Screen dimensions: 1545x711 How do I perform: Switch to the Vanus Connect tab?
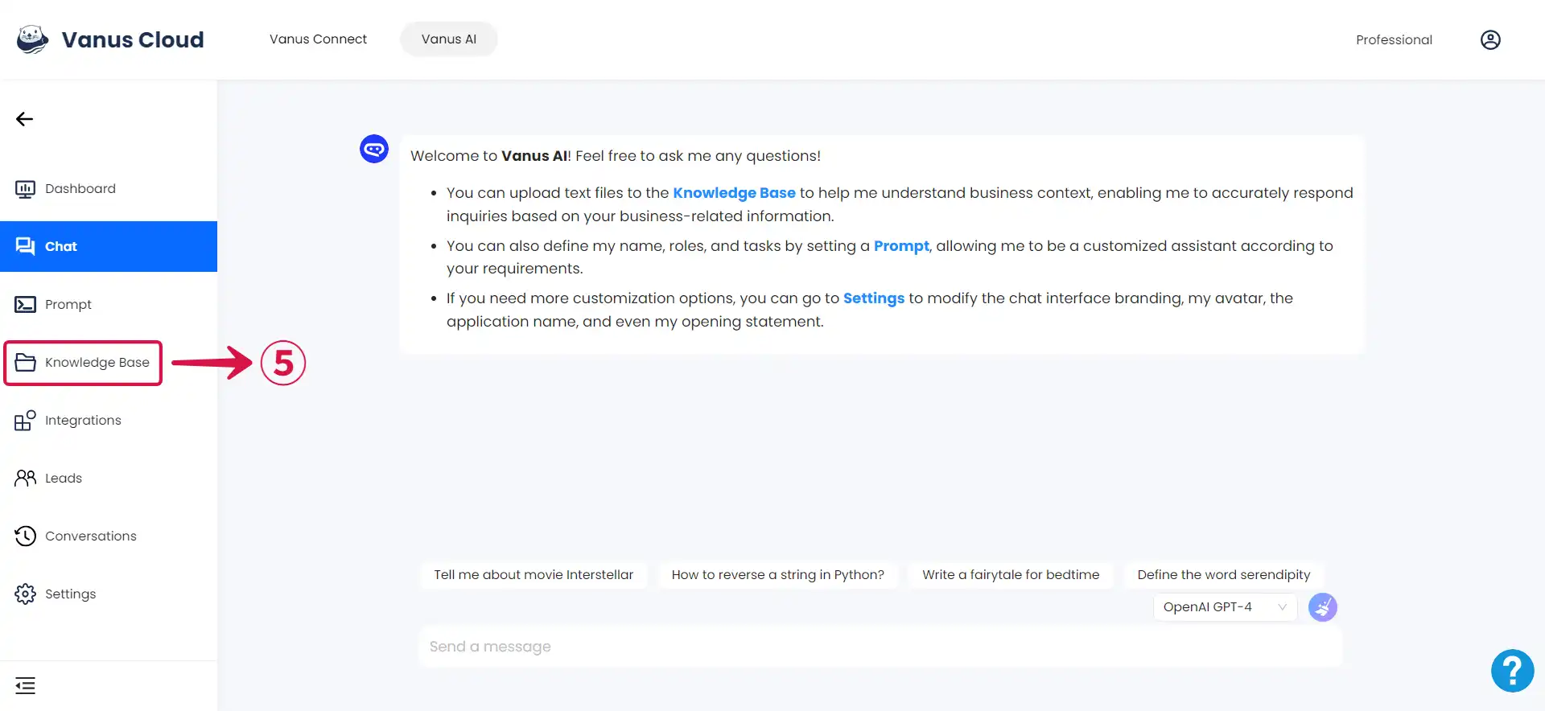(318, 39)
